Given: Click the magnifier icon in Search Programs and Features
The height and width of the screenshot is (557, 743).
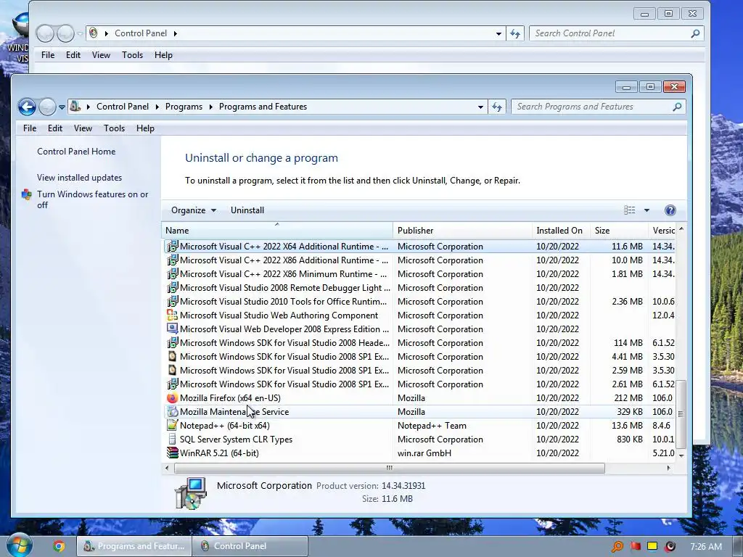Looking at the screenshot, I should [677, 107].
